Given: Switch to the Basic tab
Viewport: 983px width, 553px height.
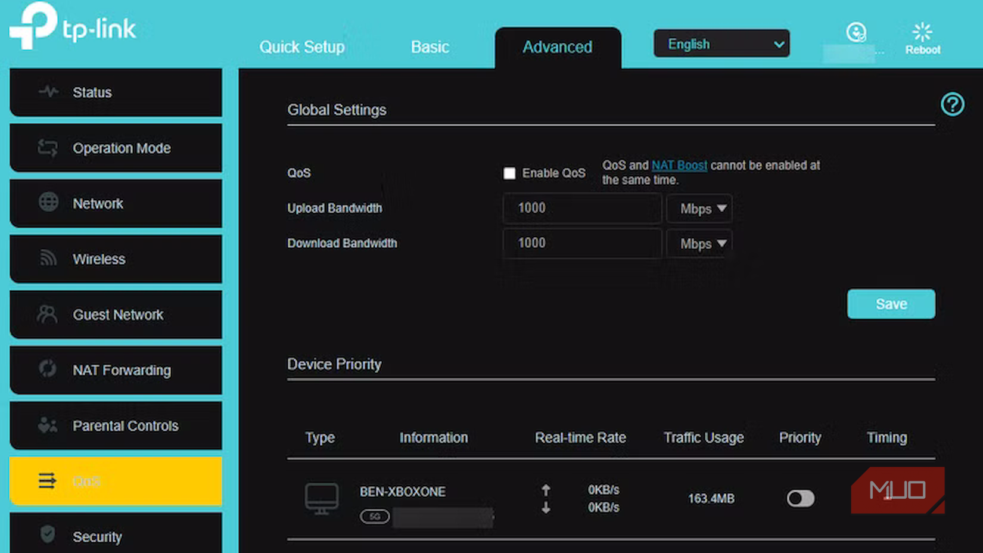Looking at the screenshot, I should pyautogui.click(x=430, y=46).
